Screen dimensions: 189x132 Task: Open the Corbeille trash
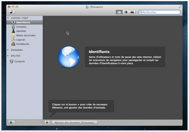(25, 61)
